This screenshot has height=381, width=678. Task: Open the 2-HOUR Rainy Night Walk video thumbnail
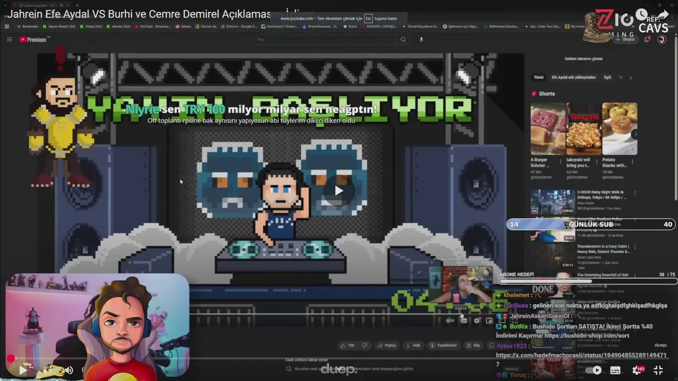point(552,202)
